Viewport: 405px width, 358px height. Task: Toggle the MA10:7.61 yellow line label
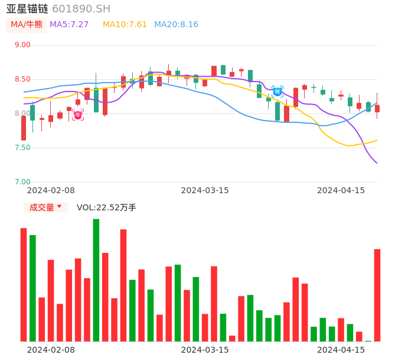click(x=125, y=25)
